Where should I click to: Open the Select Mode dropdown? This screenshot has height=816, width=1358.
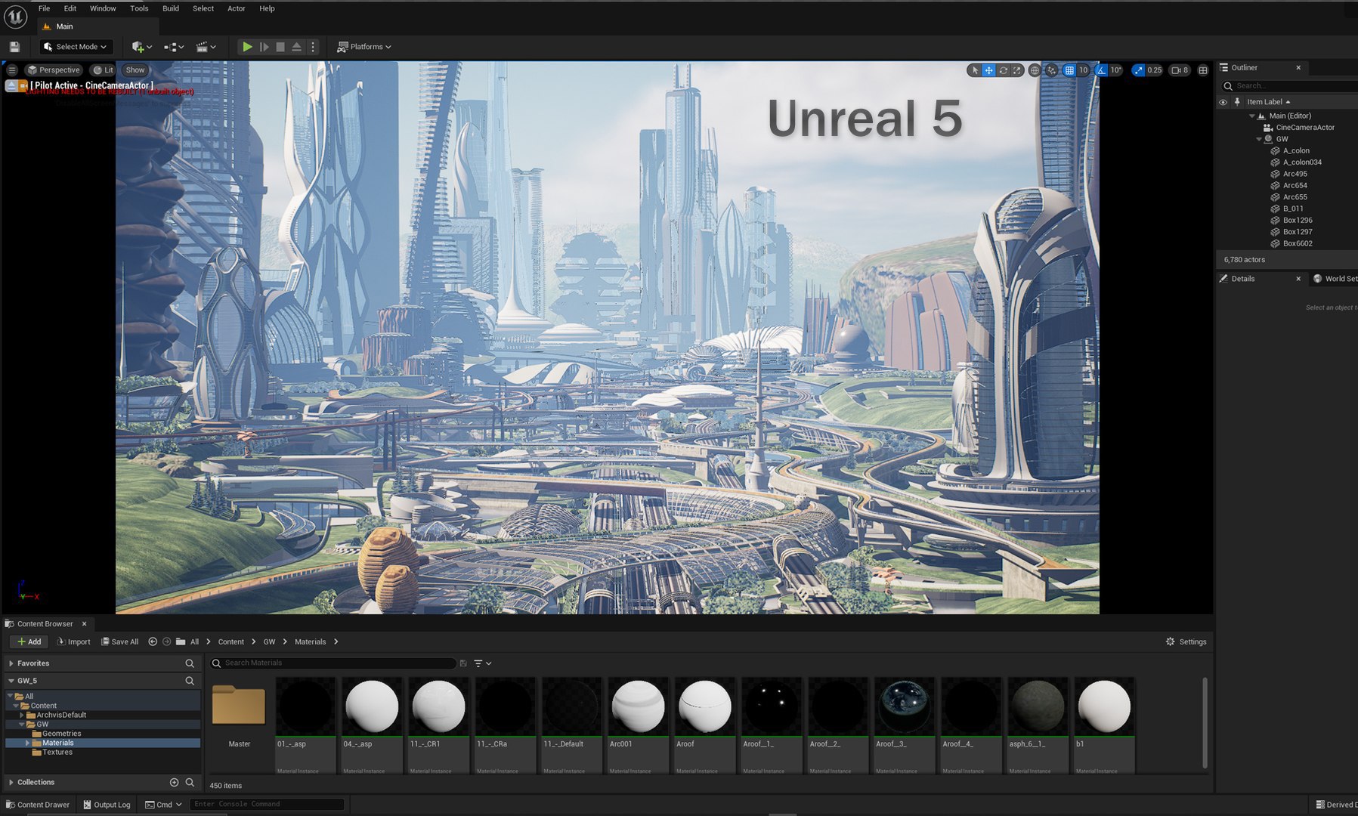[x=76, y=47]
